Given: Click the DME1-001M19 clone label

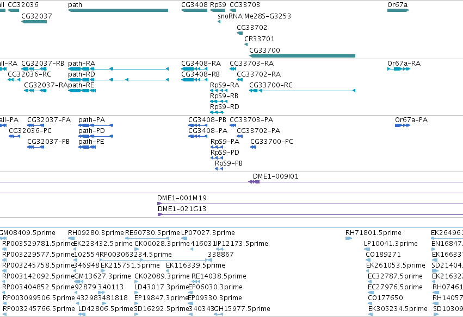Looking at the screenshot, I should point(182,198).
